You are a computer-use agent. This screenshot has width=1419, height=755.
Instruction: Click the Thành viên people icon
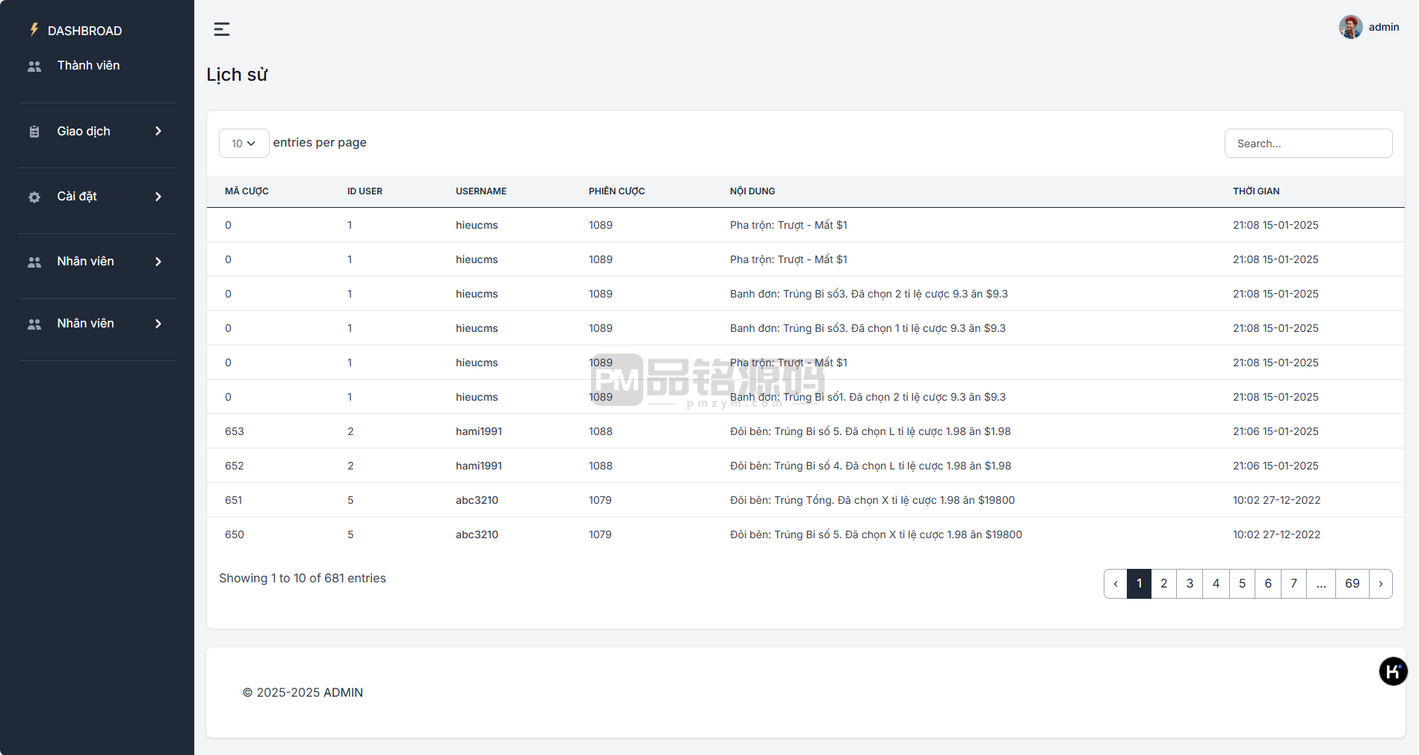click(34, 67)
